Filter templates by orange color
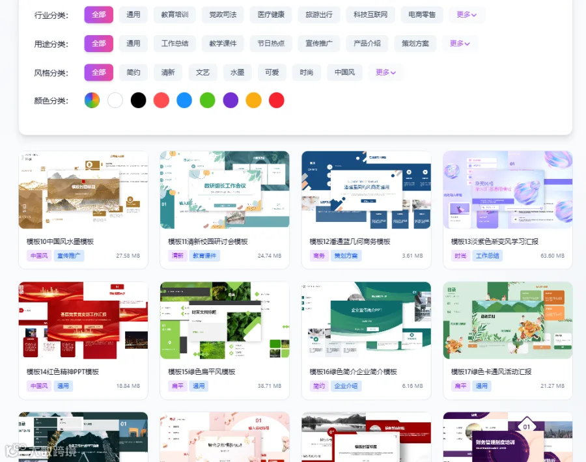Screen dimensions: 586x462 coord(253,100)
